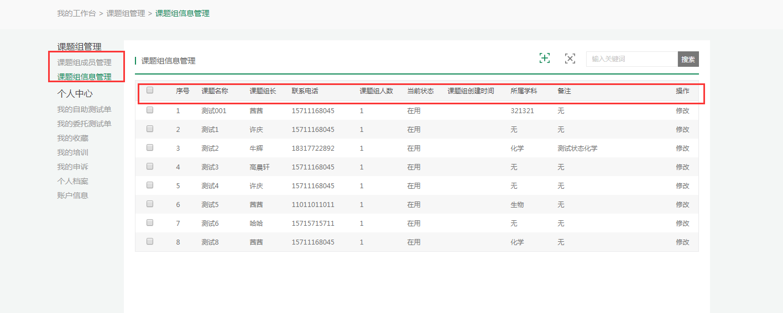783x313 pixels.
Task: Open 我的委托测试单 in the sidebar
Action: (x=84, y=124)
